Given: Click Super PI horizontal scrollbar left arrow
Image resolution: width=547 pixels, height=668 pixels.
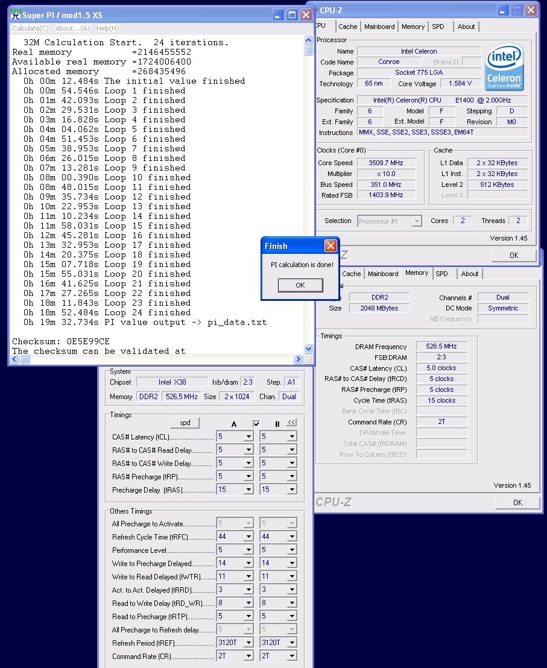Looking at the screenshot, I should tap(15, 359).
